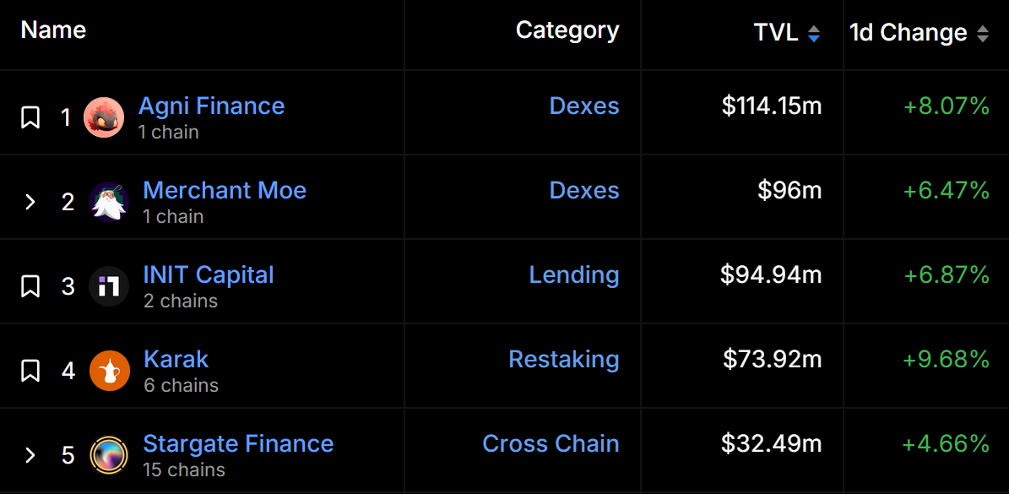Click the orange Karak logo
Viewport: 1009px width, 494px height.
click(110, 371)
